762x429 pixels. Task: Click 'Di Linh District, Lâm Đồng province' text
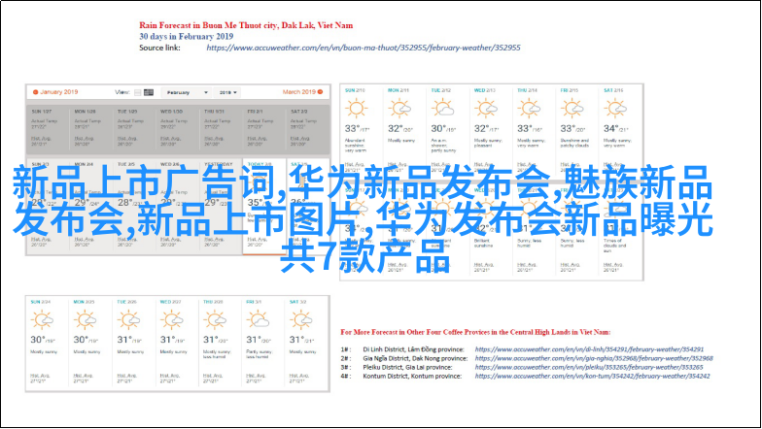[x=413, y=349]
